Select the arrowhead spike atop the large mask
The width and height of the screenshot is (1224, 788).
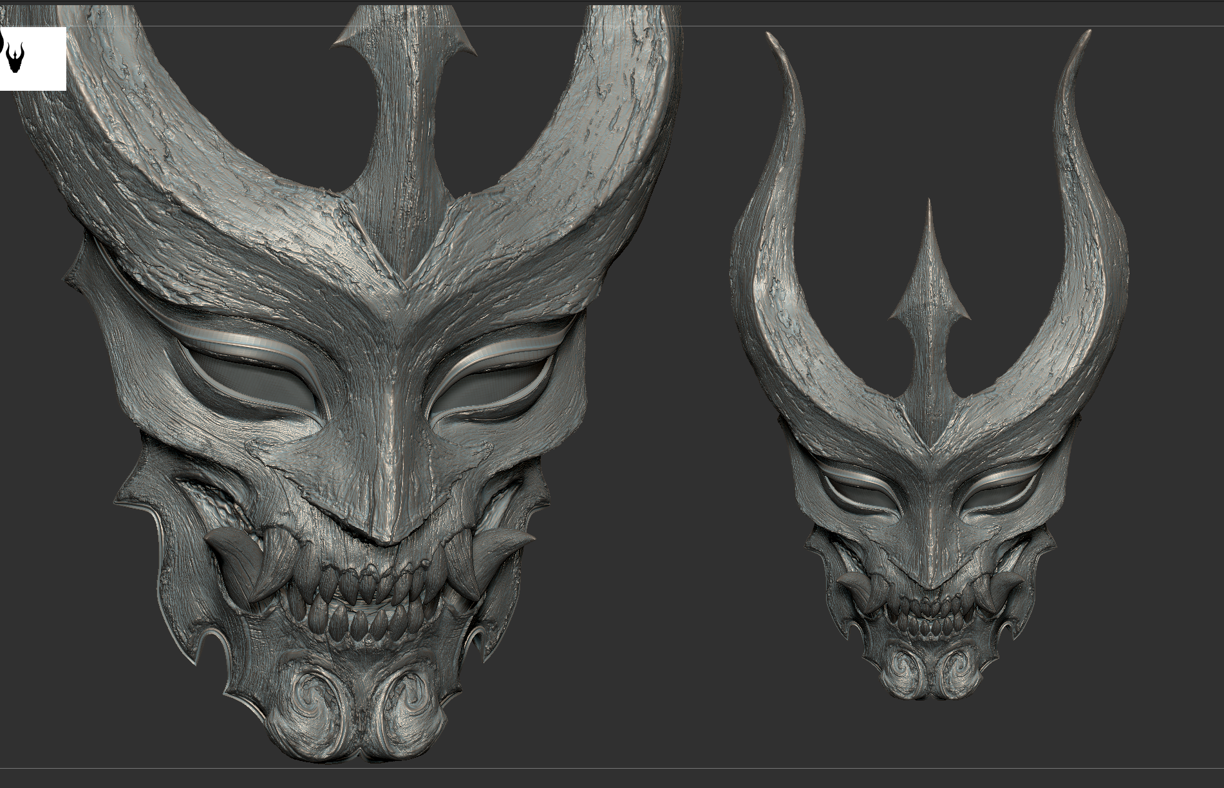click(x=404, y=39)
